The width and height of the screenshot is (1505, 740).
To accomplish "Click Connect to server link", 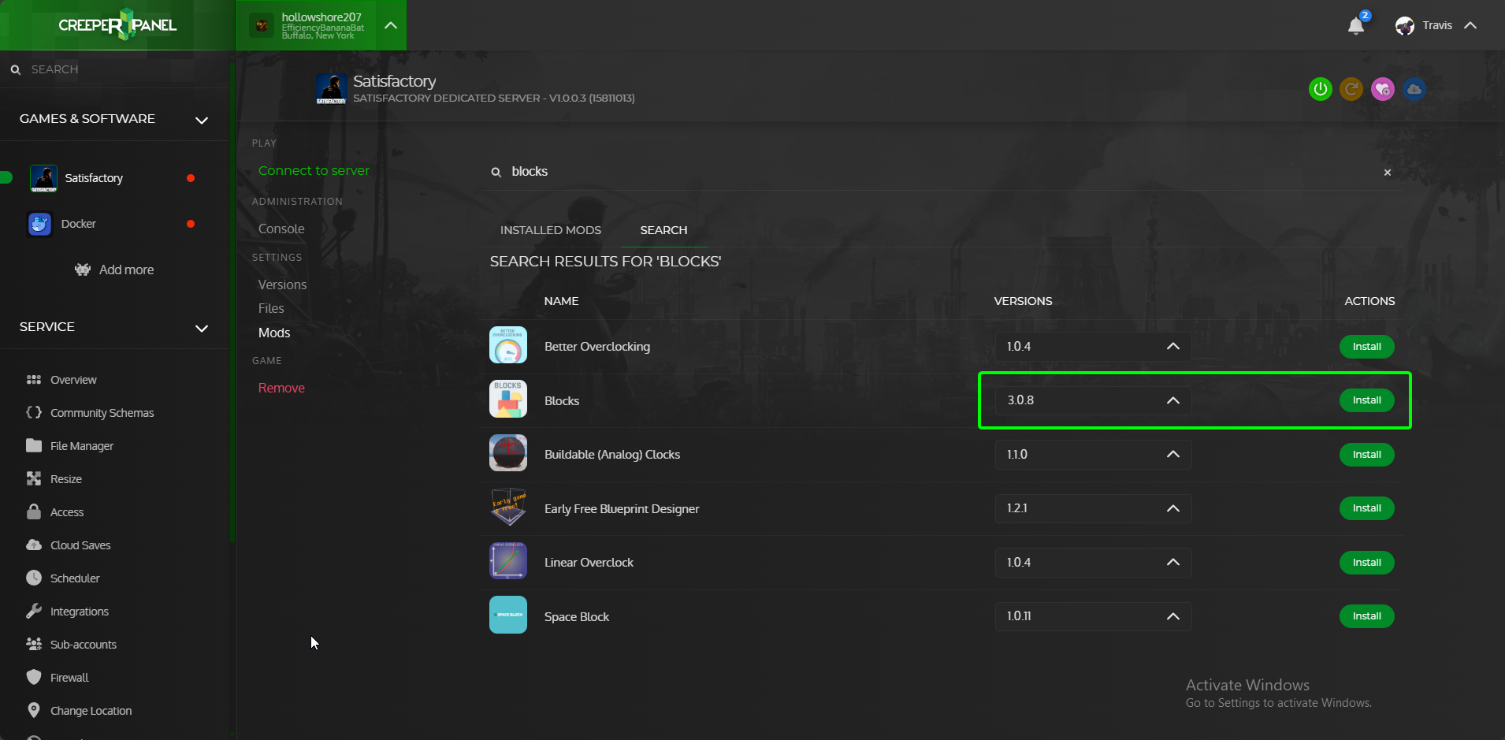I will 314,170.
